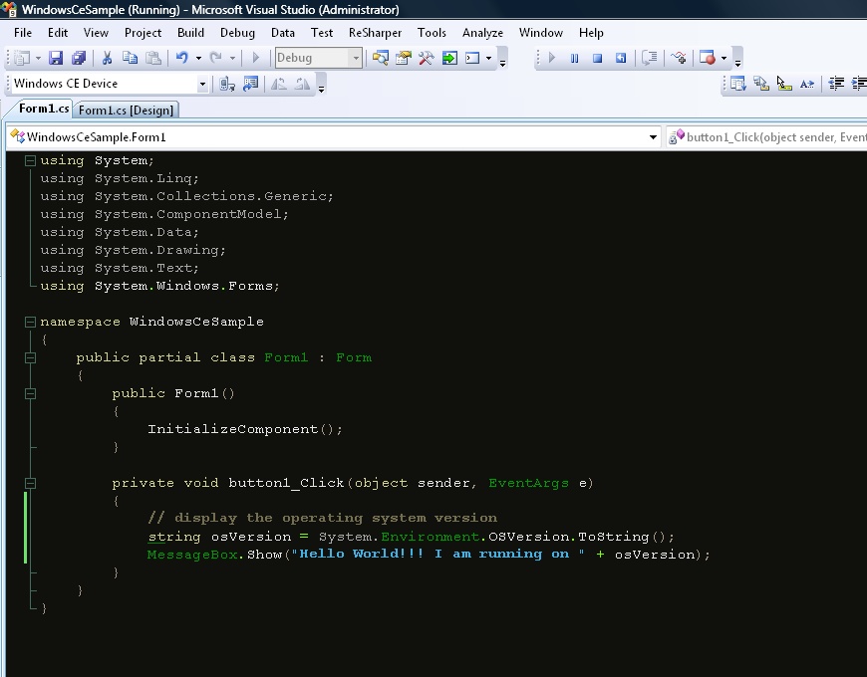
Task: Click the "using System.Linq;" line
Action: 120,178
